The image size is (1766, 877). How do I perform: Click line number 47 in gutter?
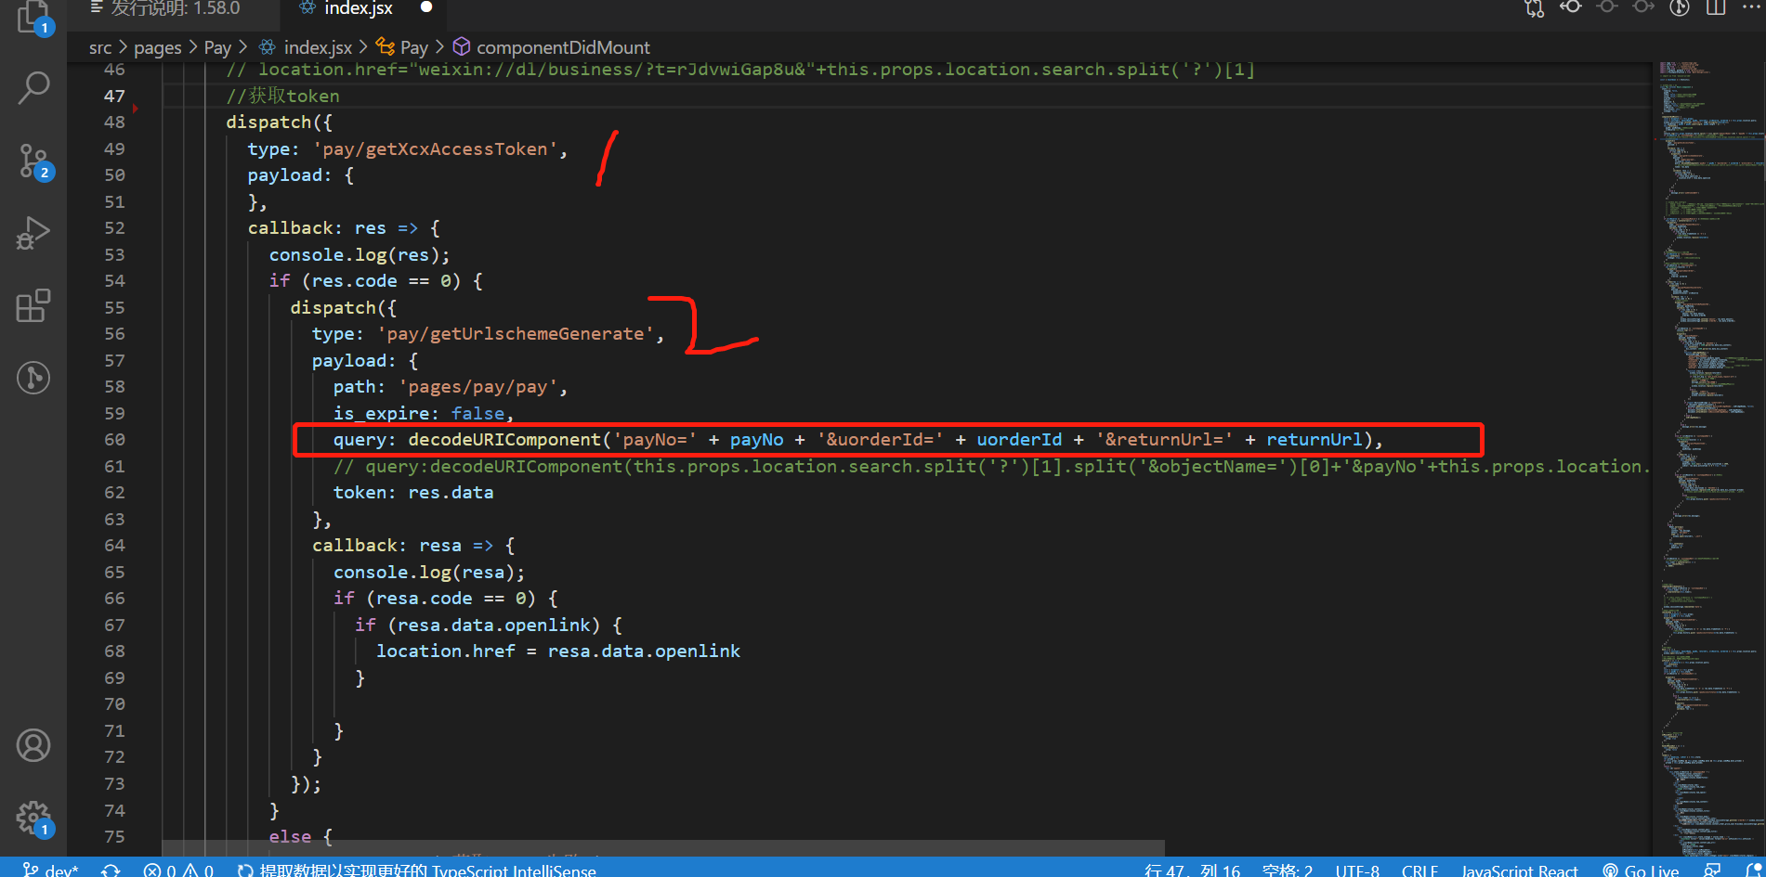click(x=114, y=96)
